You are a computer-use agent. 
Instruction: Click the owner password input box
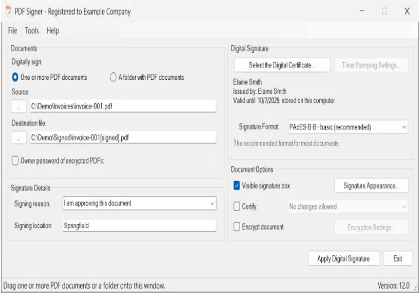pos(174,161)
